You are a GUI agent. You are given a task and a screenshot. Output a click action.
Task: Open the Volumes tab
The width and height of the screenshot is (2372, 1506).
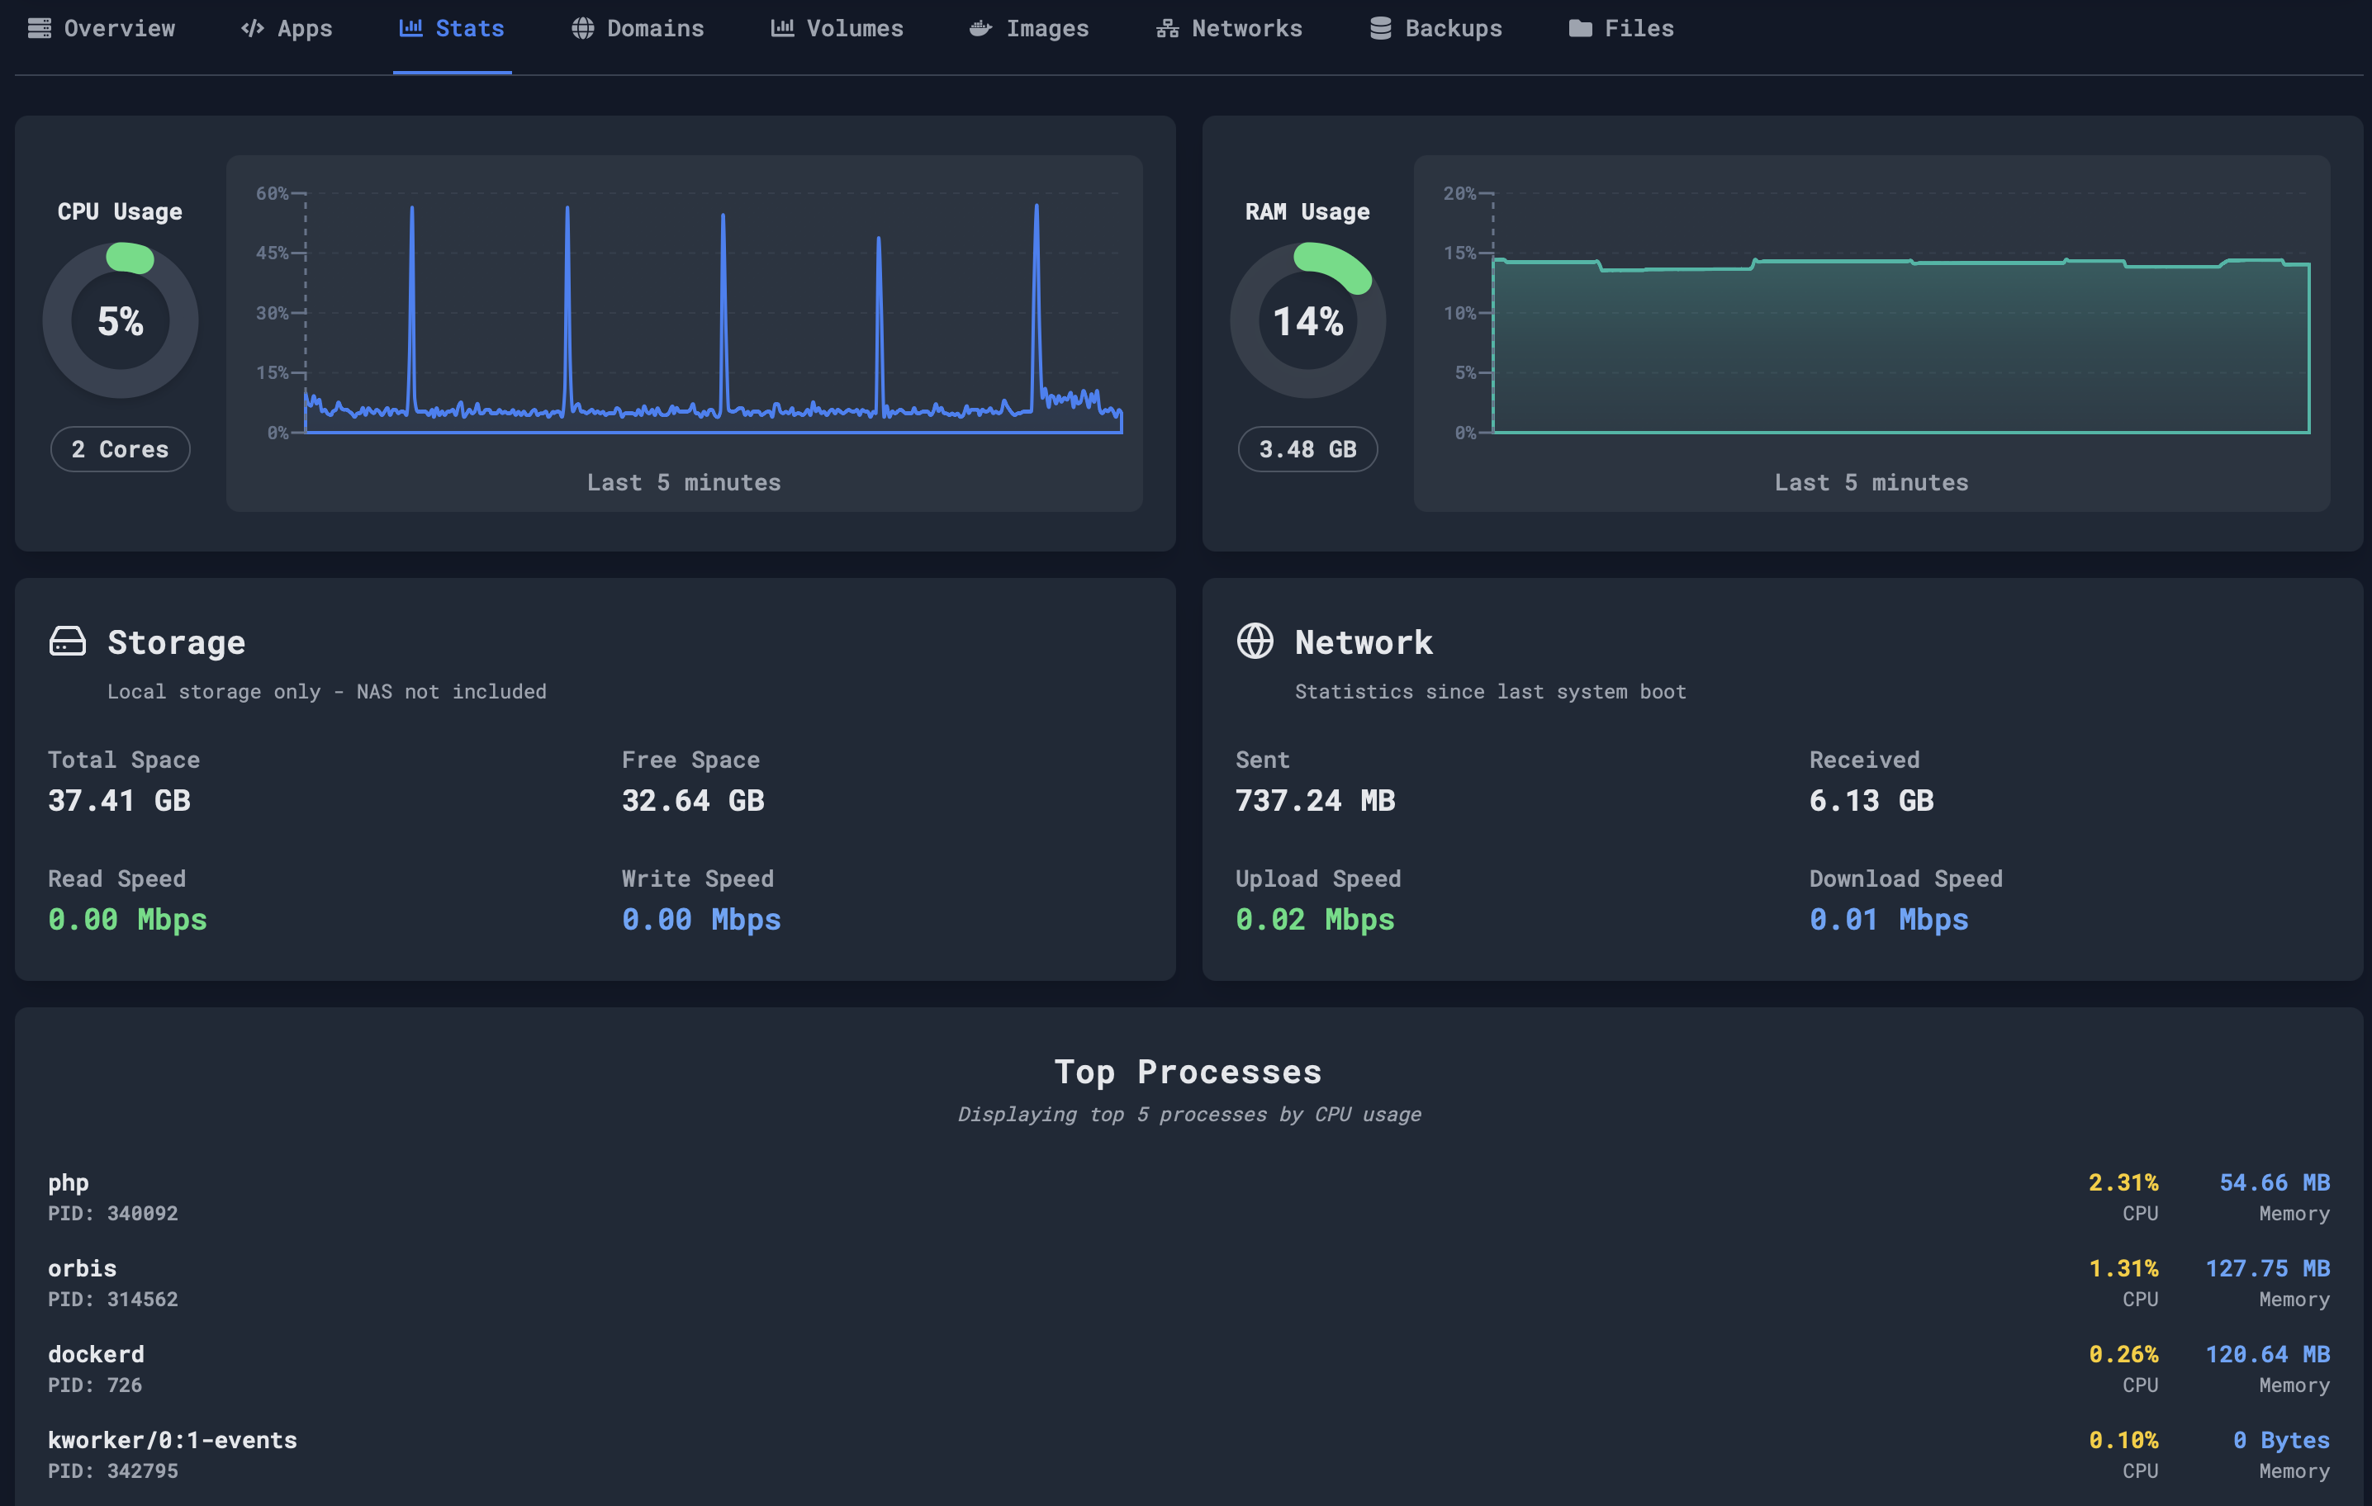click(837, 29)
